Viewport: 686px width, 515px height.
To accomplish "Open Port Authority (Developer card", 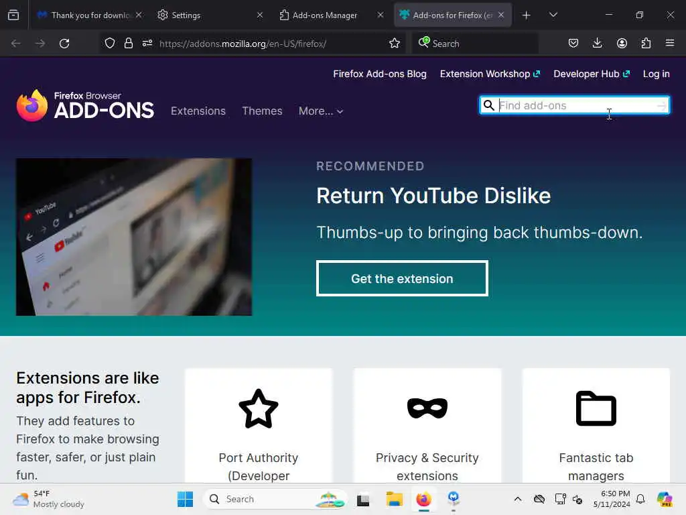I will click(x=259, y=426).
